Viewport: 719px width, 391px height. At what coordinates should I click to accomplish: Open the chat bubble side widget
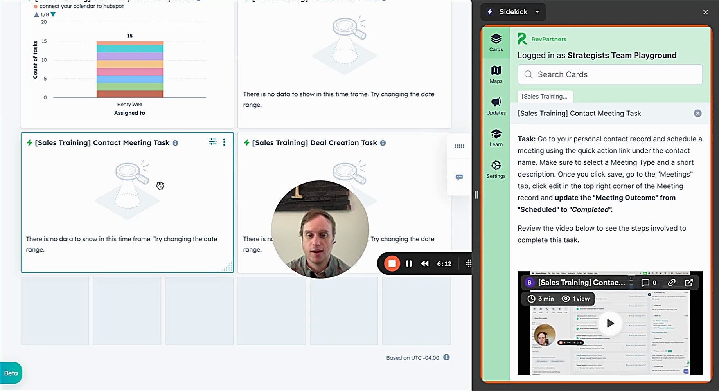coord(459,177)
